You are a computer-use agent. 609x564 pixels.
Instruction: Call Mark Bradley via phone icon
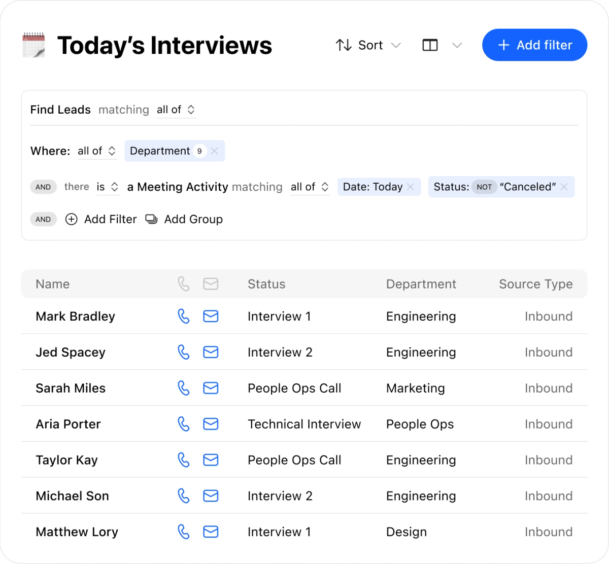click(184, 316)
